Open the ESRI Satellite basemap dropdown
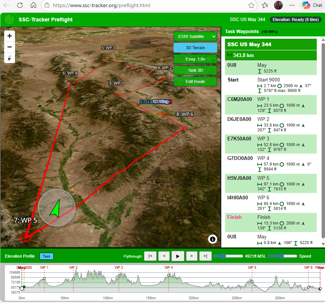This screenshot has height=303, width=325. pos(195,36)
